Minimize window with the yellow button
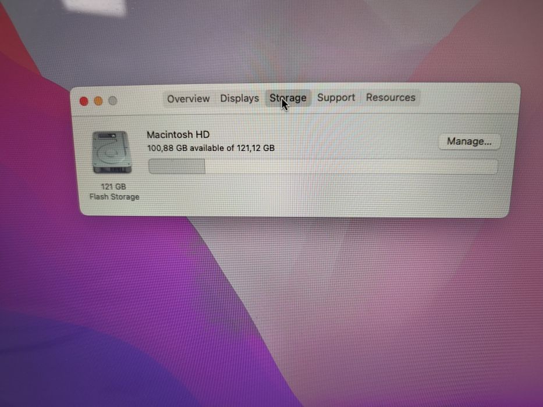Image resolution: width=543 pixels, height=407 pixels. click(x=98, y=101)
